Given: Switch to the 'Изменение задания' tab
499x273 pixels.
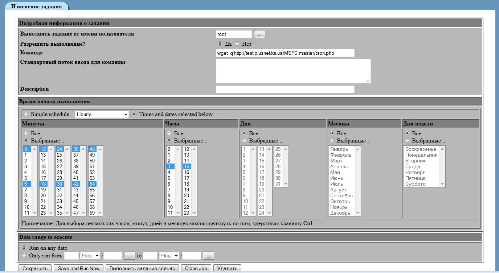Looking at the screenshot, I should click(x=36, y=7).
